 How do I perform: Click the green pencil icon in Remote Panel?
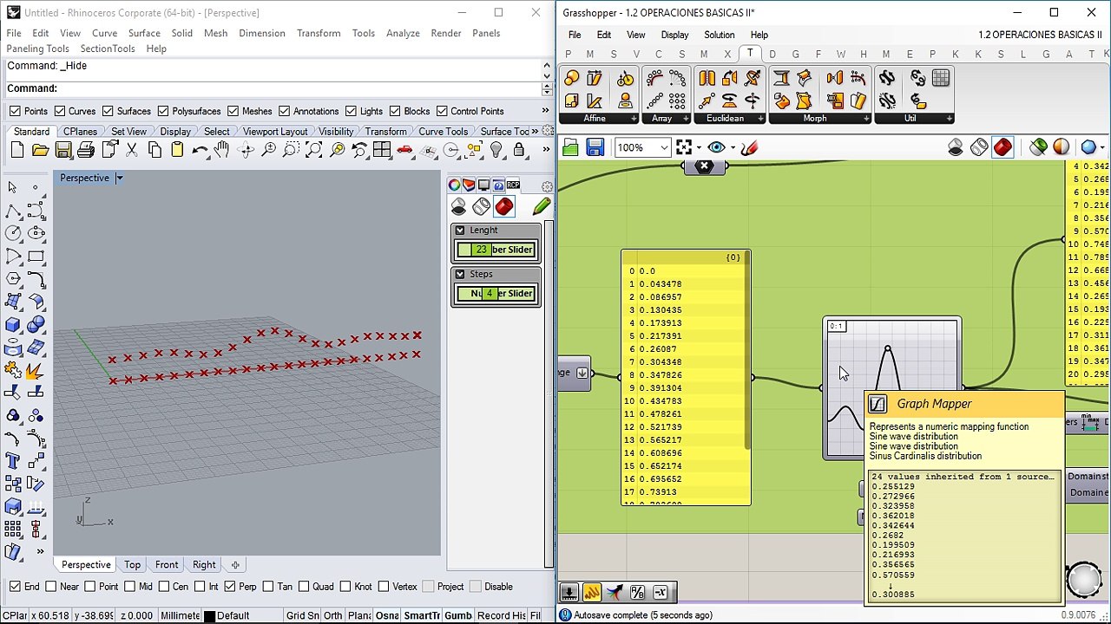pyautogui.click(x=542, y=206)
